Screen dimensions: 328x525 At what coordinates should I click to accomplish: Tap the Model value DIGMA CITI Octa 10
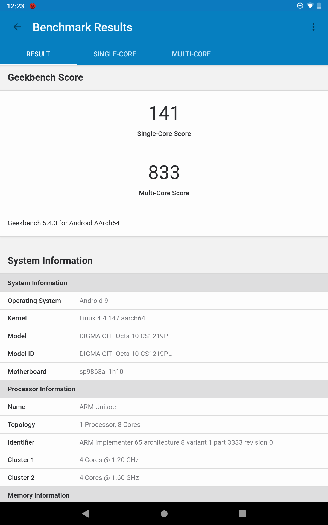125,336
